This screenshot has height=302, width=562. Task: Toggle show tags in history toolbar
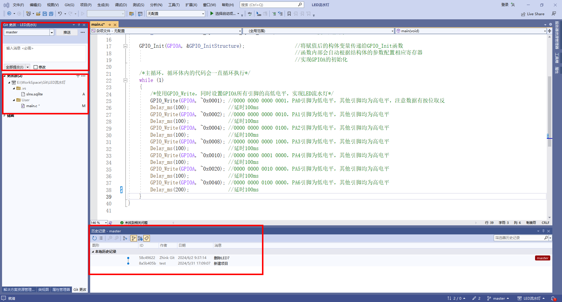[147, 238]
